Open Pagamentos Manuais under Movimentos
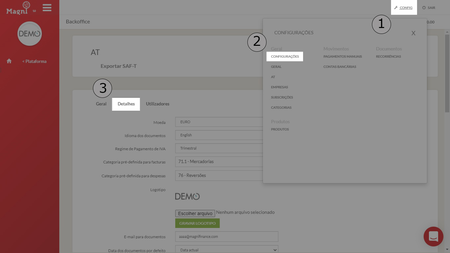This screenshot has height=253, width=450. (x=343, y=56)
